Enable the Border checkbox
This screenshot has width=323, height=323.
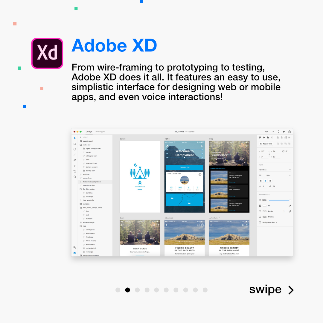[260, 211]
